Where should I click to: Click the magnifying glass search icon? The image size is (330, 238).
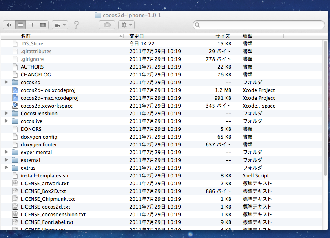tap(197, 25)
